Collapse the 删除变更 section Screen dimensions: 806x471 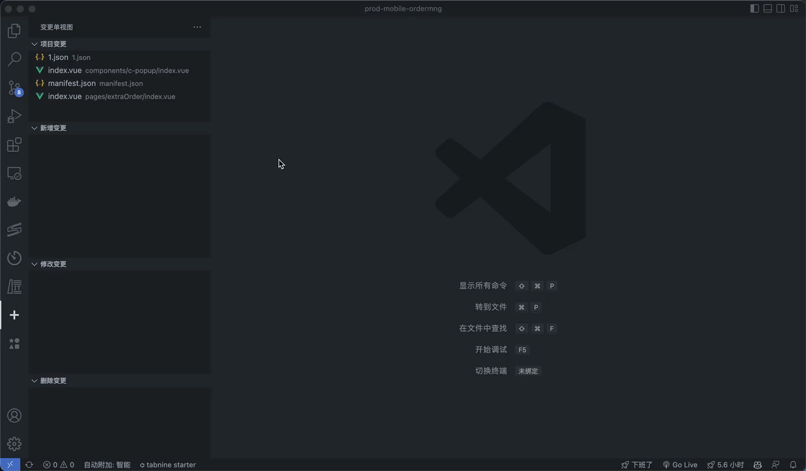pos(120,380)
